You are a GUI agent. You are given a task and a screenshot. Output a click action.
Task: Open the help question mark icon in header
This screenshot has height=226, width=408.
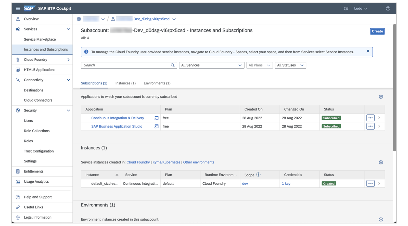(388, 8)
